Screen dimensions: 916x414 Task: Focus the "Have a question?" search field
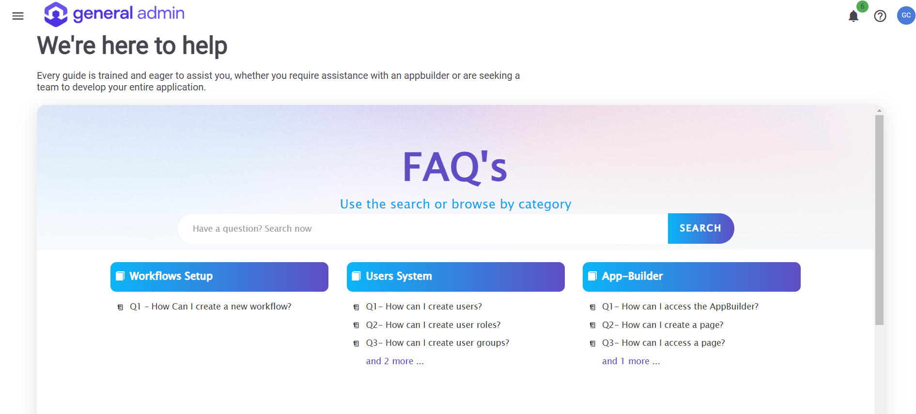point(422,229)
